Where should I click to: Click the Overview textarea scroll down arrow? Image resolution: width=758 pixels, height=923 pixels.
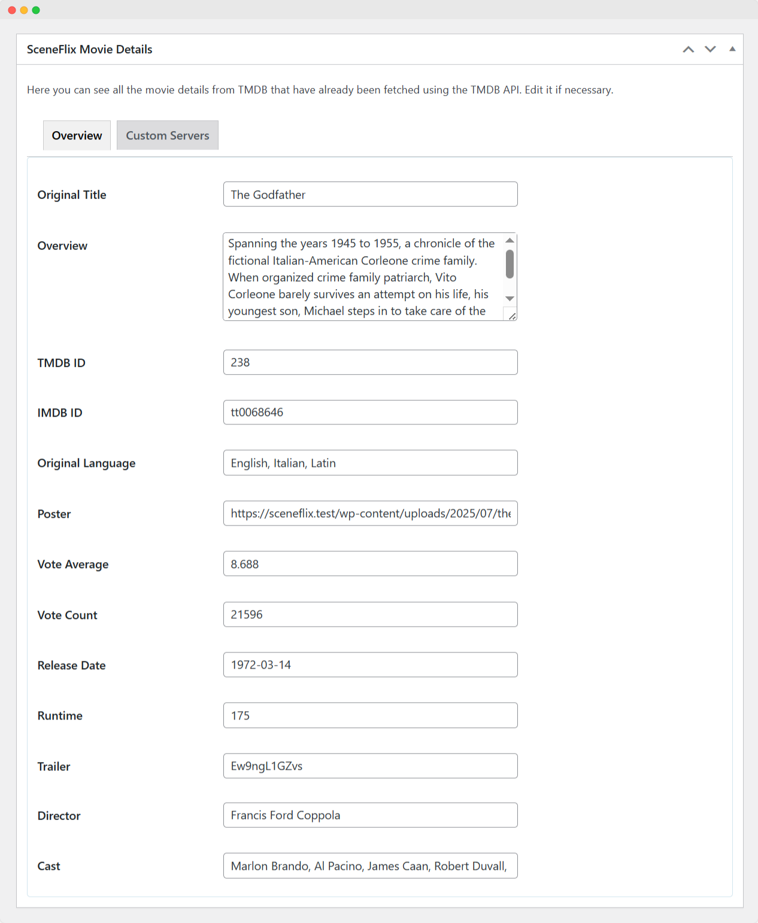(x=510, y=299)
